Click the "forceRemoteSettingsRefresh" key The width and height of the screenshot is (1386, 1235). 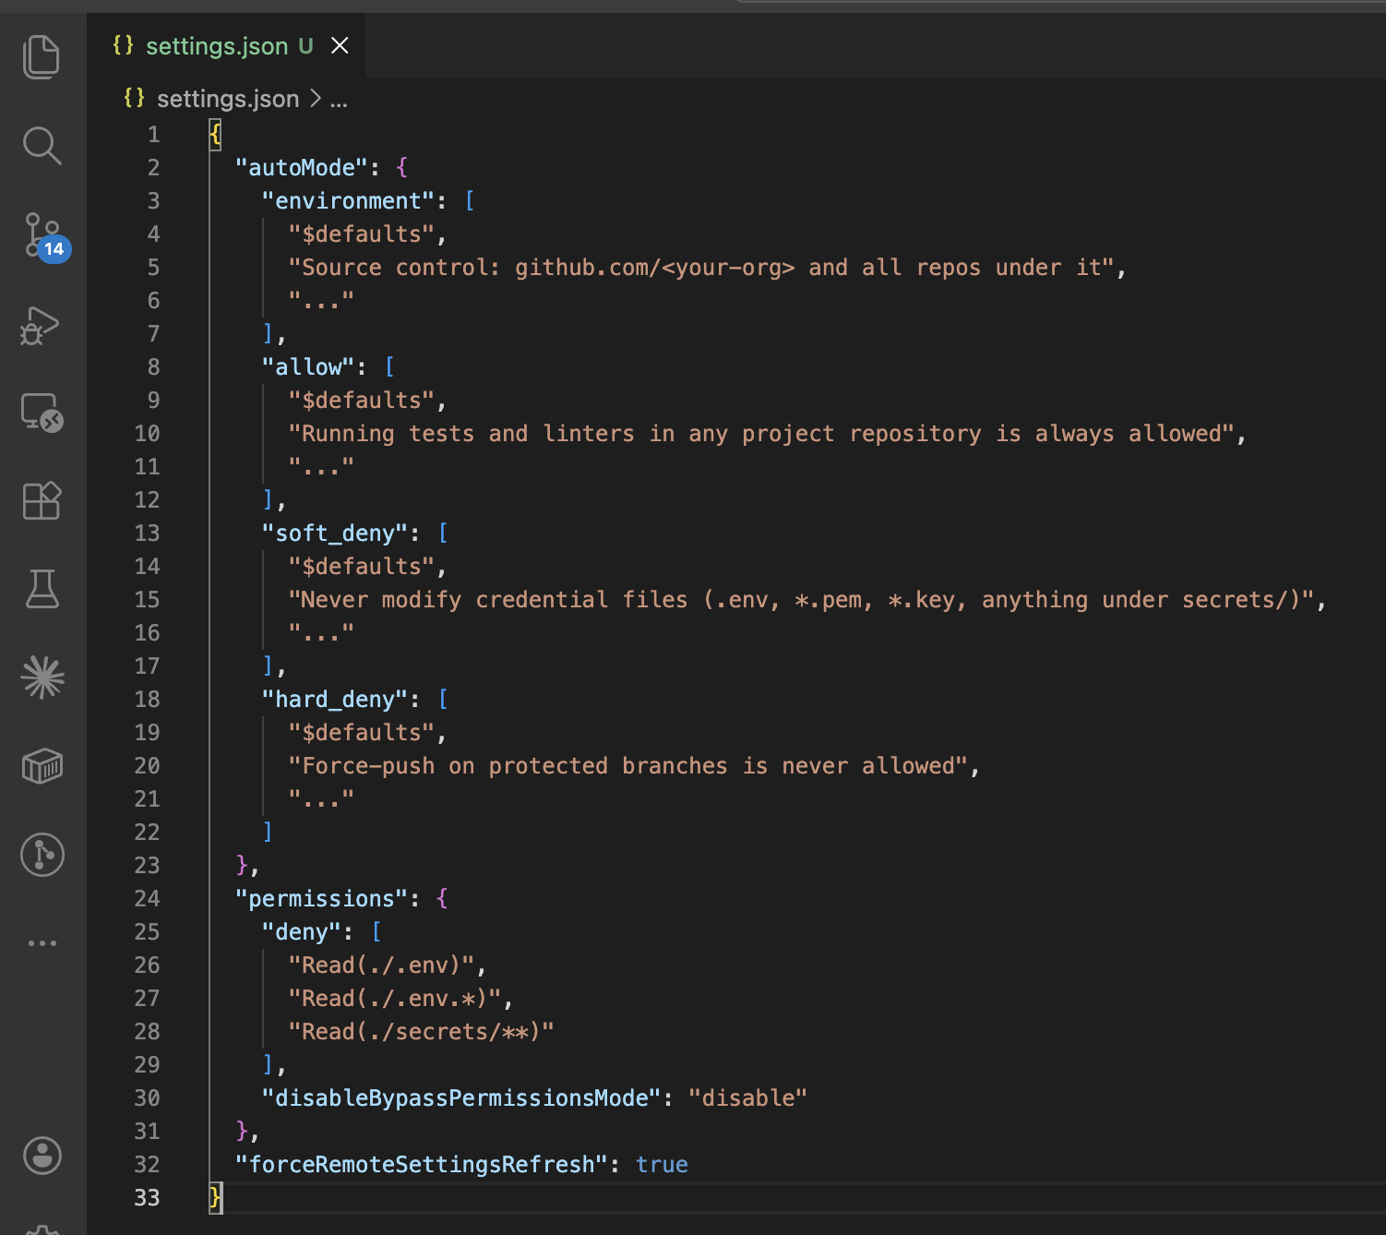[422, 1165]
